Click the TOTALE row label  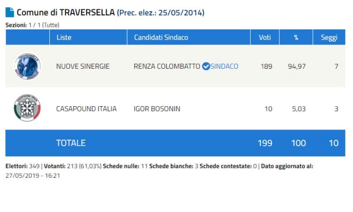click(71, 143)
